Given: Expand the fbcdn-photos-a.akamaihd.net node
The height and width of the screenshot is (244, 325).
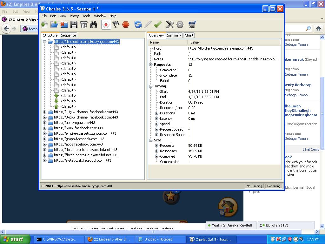Looking at the screenshot, I should [x=44, y=155].
